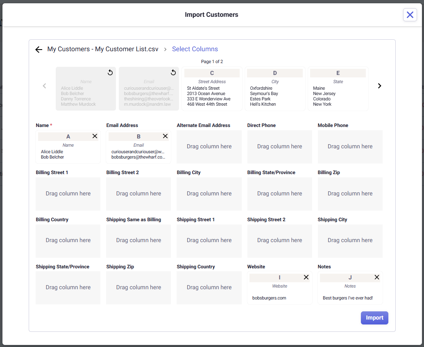Click the Direct Phone drop area
This screenshot has height=347, width=424.
279,147
